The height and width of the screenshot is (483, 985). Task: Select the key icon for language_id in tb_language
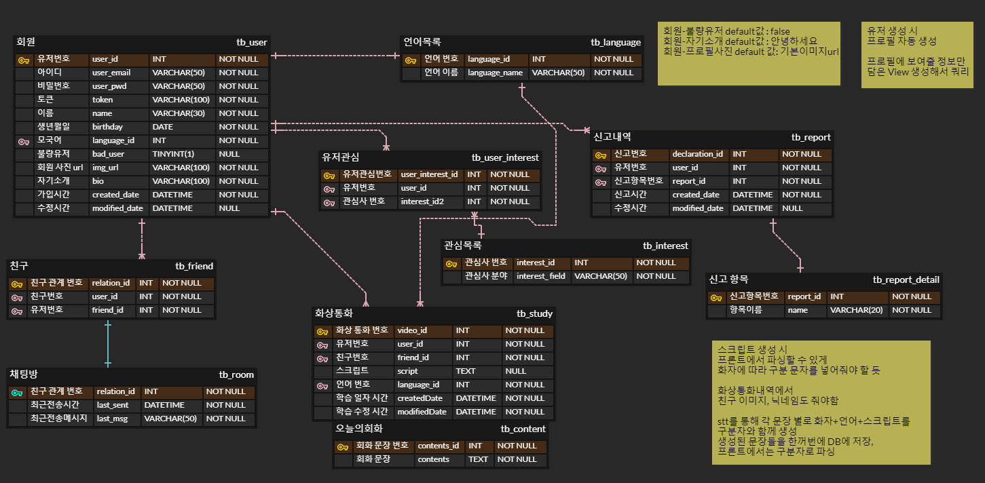click(x=411, y=60)
